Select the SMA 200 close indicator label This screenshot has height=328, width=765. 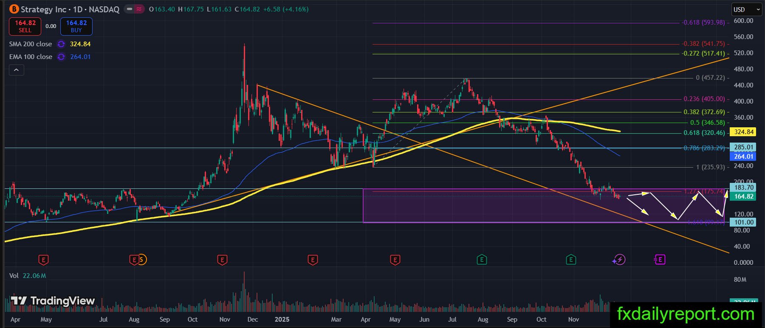31,44
